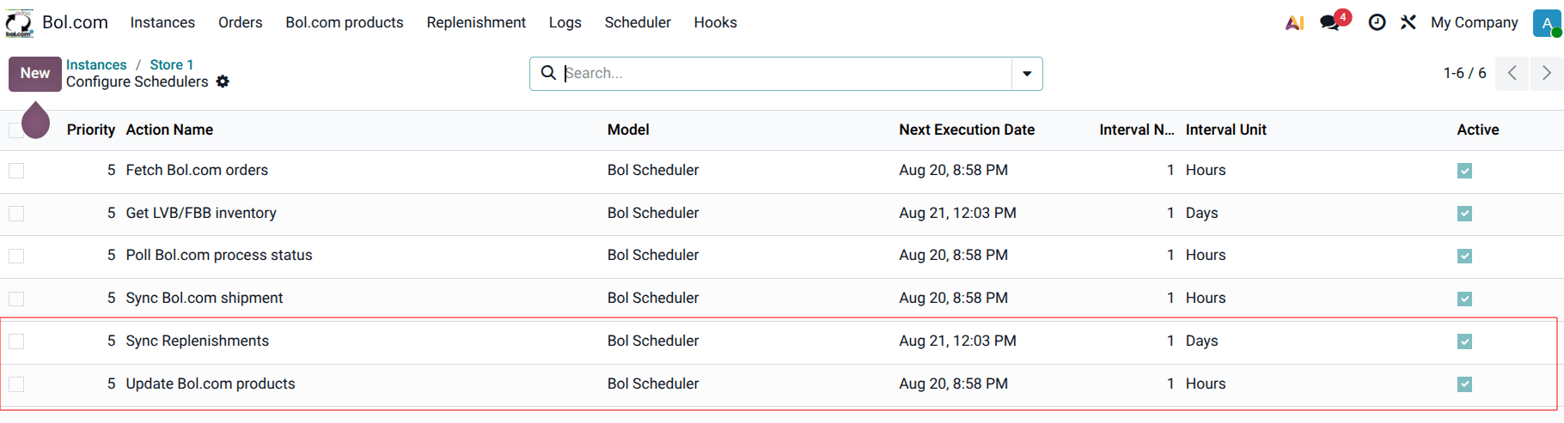
Task: Expand the search options dropdown arrow
Action: point(1027,74)
